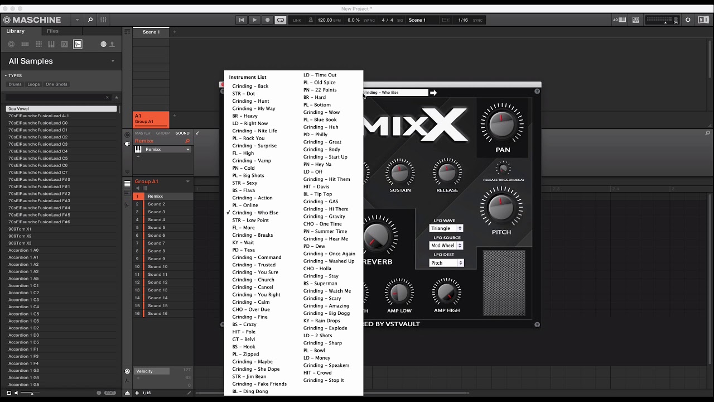Switch to the Files tab
This screenshot has width=714, height=402.
[52, 31]
